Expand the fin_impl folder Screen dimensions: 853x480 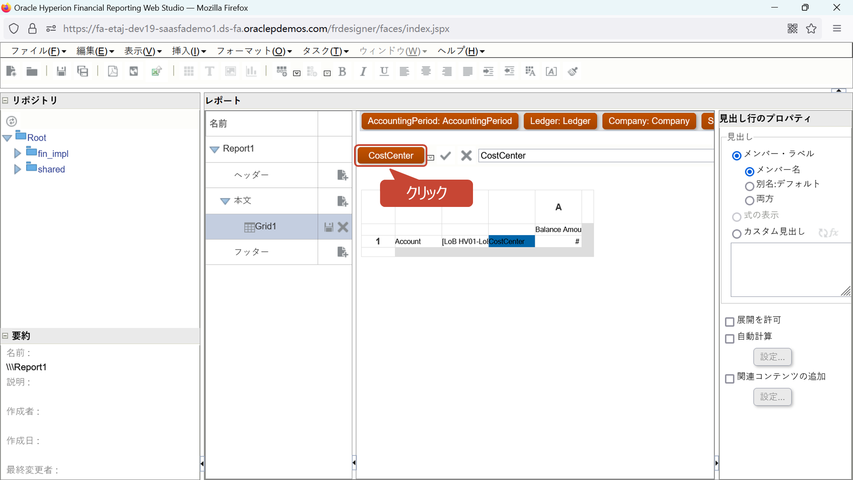coord(17,153)
